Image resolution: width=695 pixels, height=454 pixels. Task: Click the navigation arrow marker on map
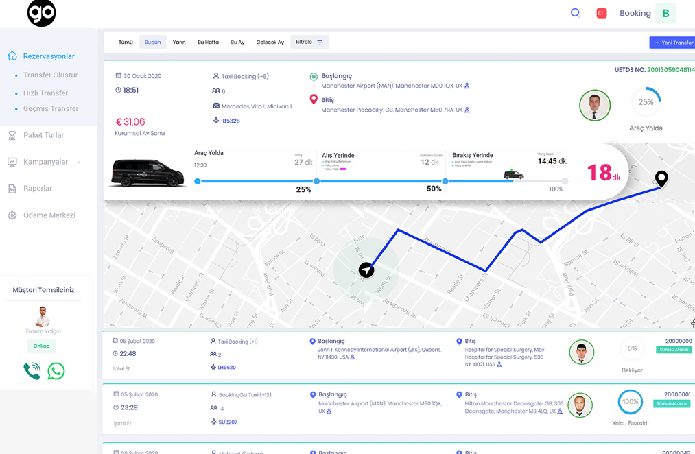(x=366, y=270)
